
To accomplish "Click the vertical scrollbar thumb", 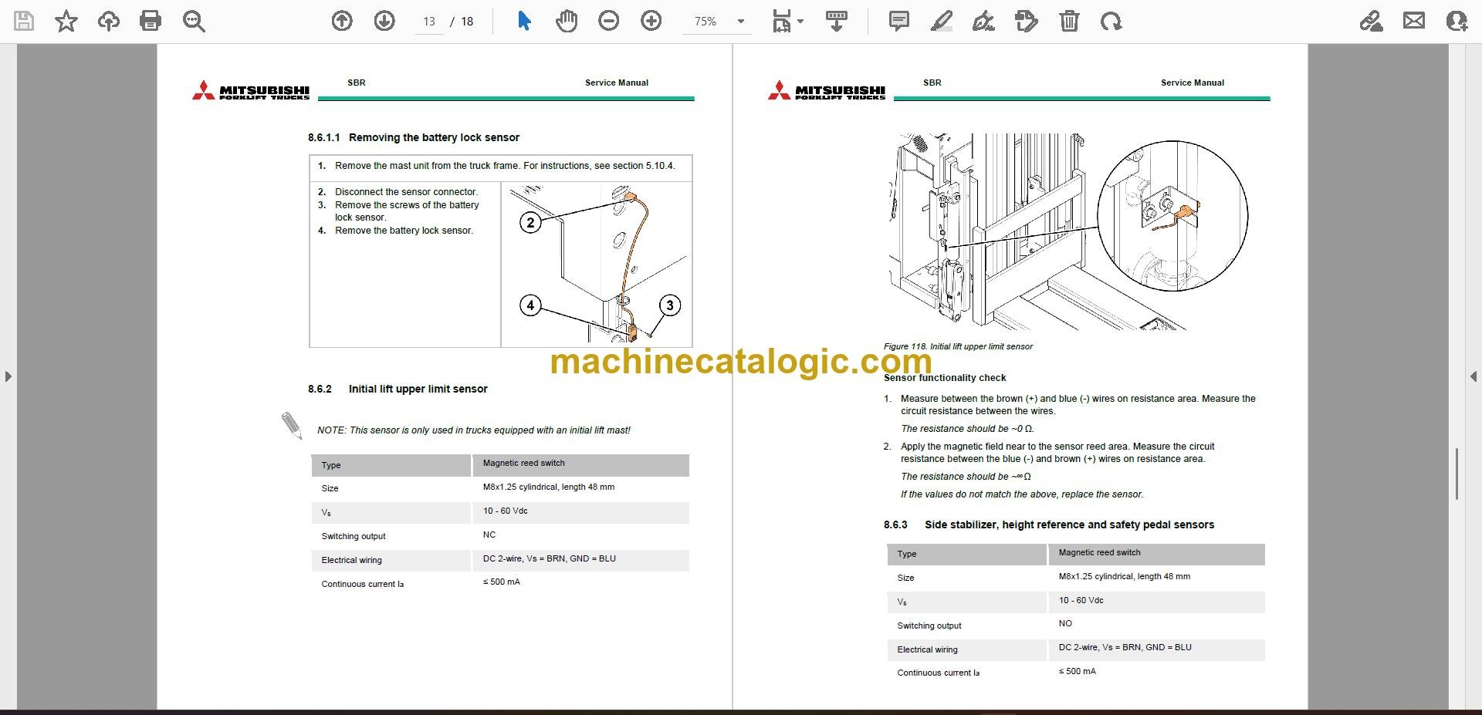I will pos(1457,474).
